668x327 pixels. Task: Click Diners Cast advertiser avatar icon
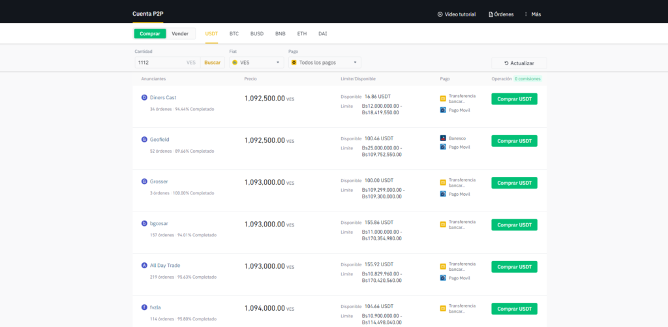144,98
